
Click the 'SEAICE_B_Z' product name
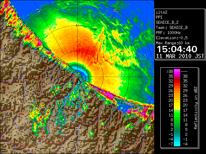click(167, 22)
